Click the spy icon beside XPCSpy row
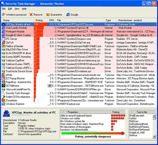 (x=3, y=24)
